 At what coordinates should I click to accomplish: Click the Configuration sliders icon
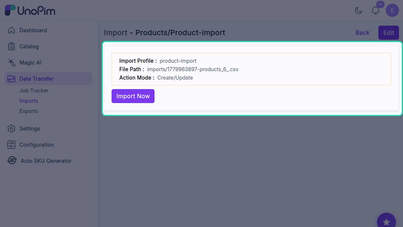pos(11,144)
